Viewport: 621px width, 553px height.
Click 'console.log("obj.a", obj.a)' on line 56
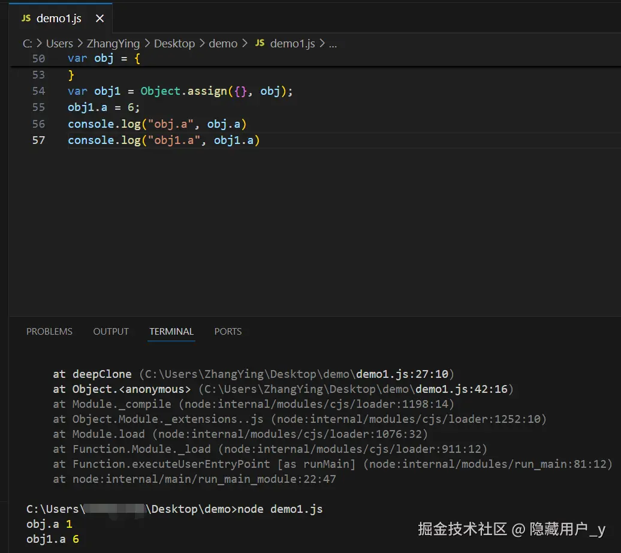(157, 124)
